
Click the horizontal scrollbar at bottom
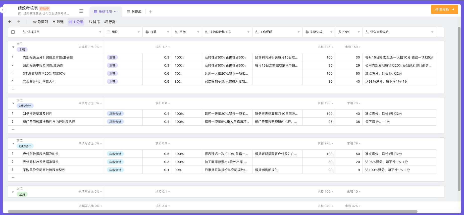tap(213, 211)
